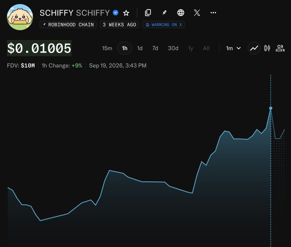
Task: Click the Sep 19, 2026, 3:43 PM timestamp
Action: pyautogui.click(x=118, y=65)
